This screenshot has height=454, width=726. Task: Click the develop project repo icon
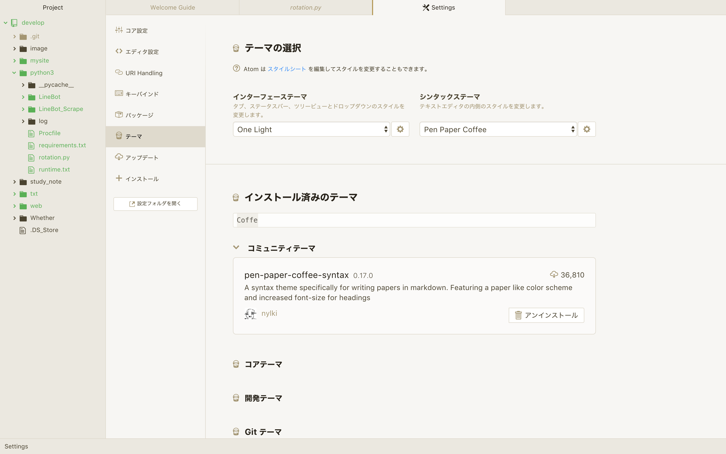pyautogui.click(x=14, y=23)
